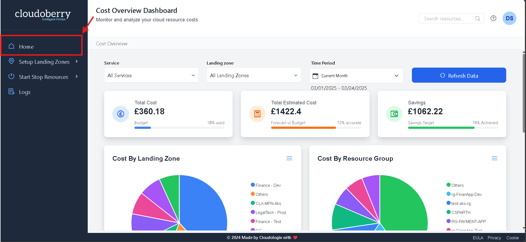Viewport: 526px width, 242px height.
Task: Click the Refresh Data button
Action: (459, 75)
